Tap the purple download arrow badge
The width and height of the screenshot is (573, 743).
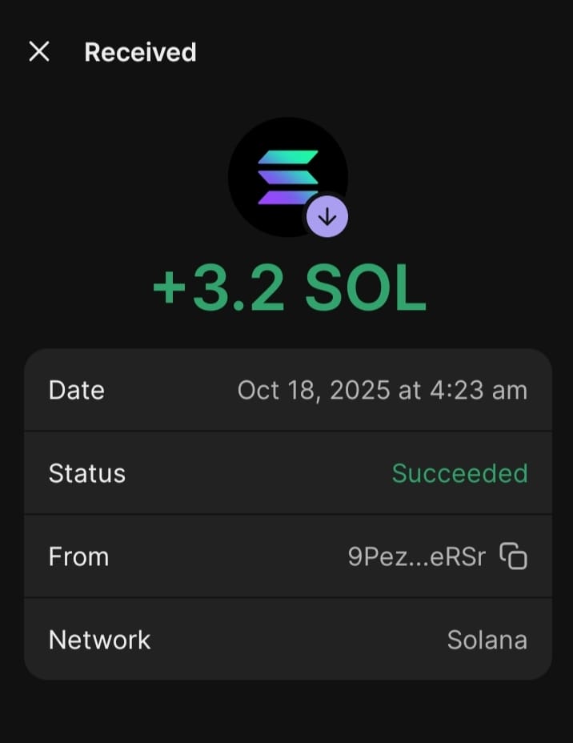tap(327, 216)
